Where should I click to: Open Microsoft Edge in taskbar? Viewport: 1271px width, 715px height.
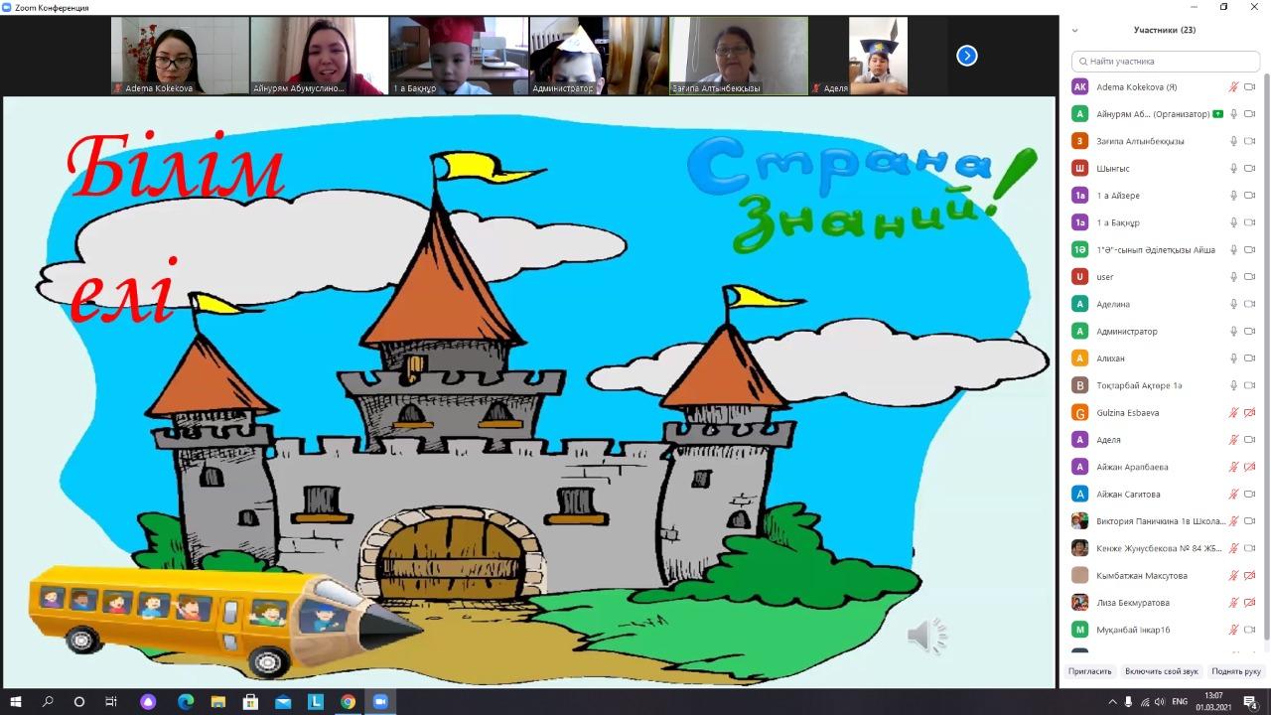click(185, 702)
